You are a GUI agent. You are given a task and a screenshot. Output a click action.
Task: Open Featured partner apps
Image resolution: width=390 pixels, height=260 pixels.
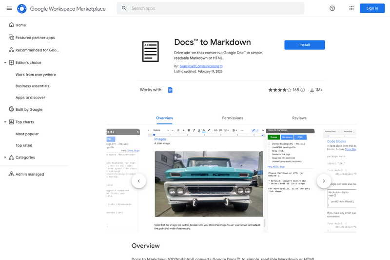point(34,38)
